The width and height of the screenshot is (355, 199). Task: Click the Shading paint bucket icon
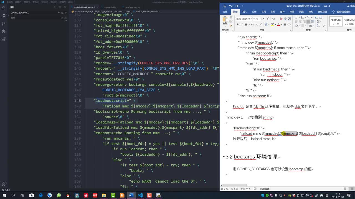point(296,26)
